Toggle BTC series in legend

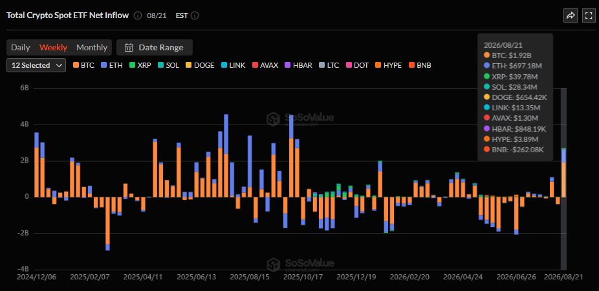click(x=83, y=65)
